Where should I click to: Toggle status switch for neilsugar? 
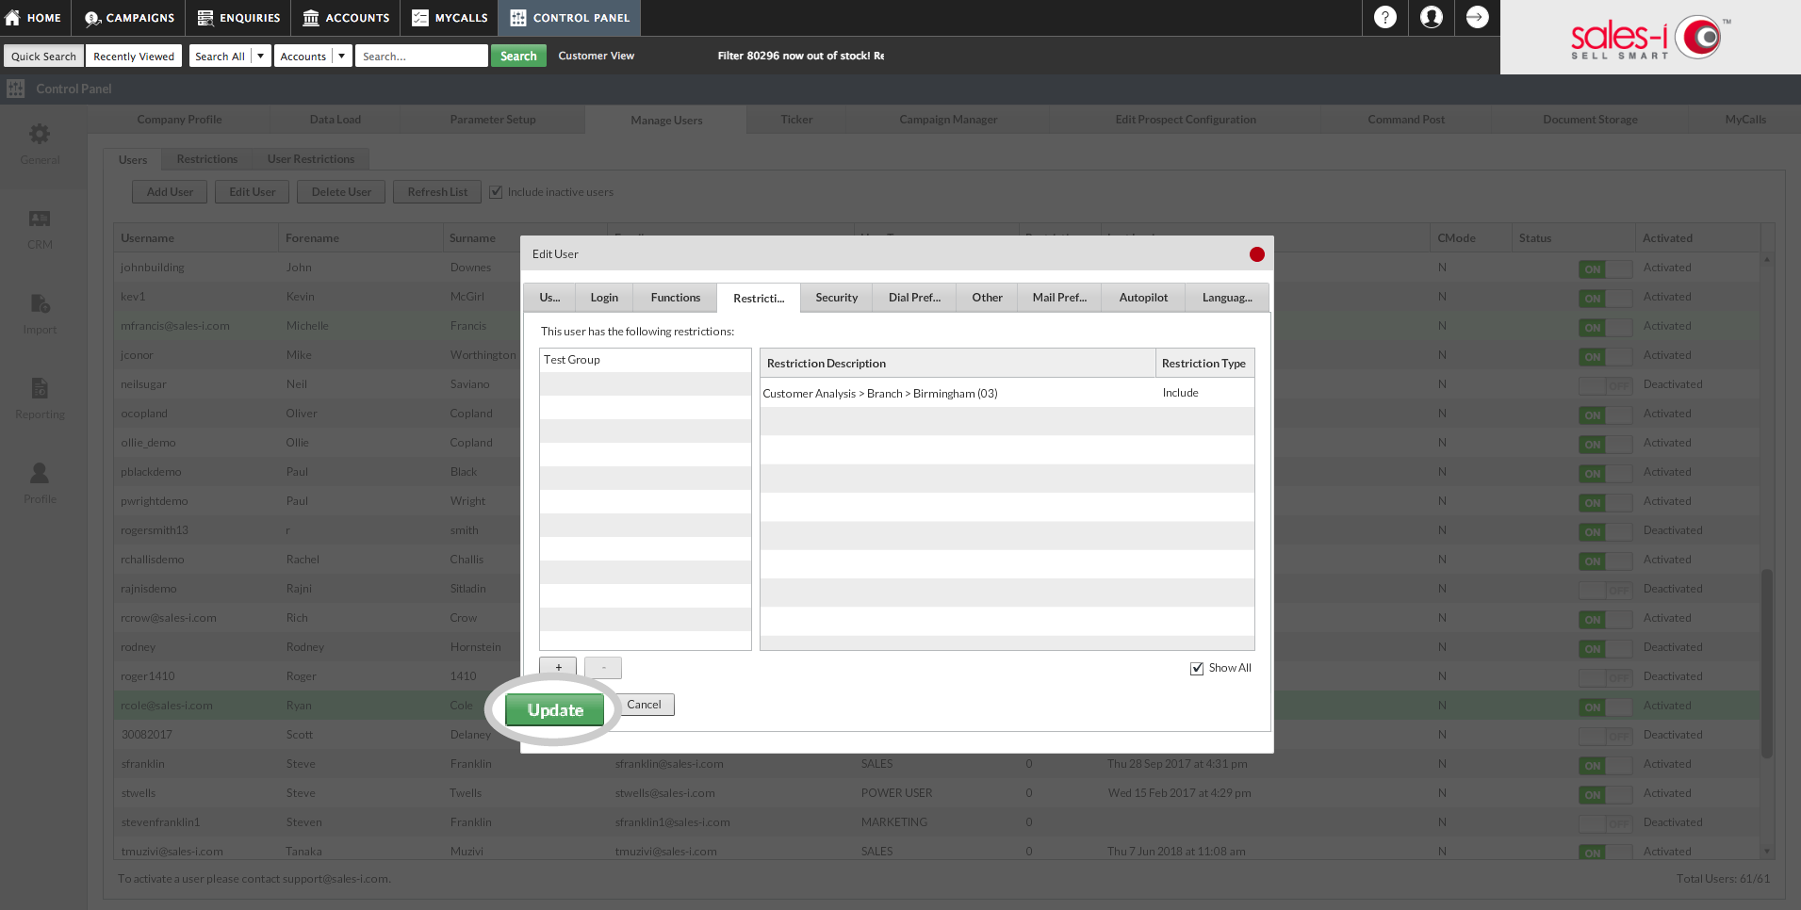[x=1605, y=386]
